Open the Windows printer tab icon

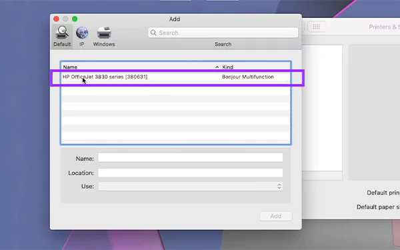(104, 33)
